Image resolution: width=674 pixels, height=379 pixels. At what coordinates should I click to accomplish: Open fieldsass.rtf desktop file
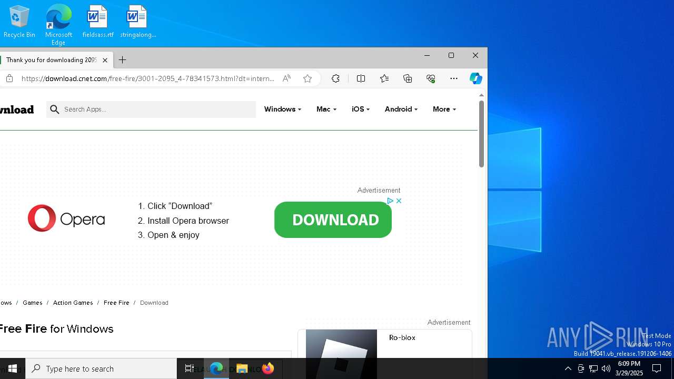(x=97, y=22)
